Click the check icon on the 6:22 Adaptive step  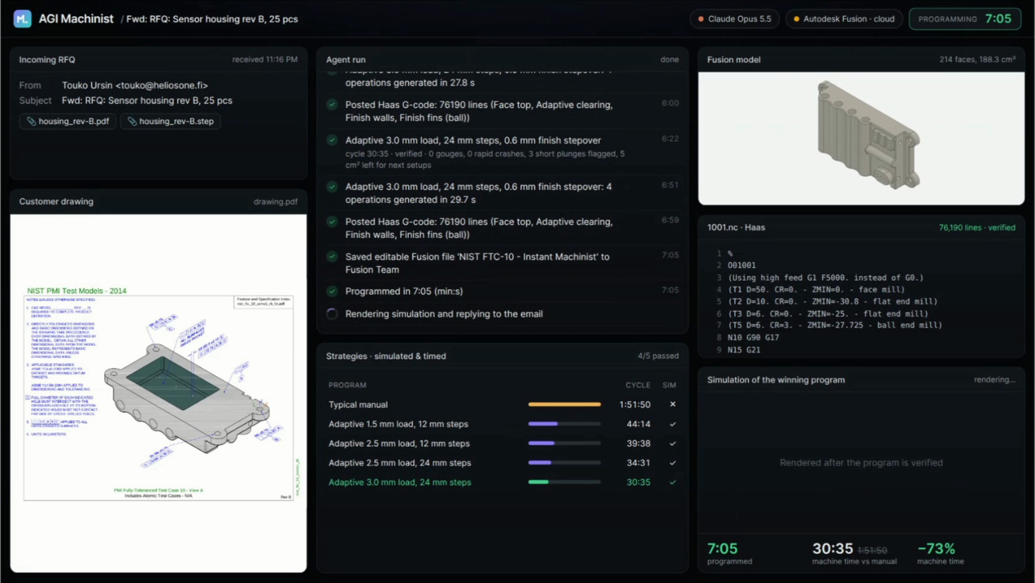point(332,140)
